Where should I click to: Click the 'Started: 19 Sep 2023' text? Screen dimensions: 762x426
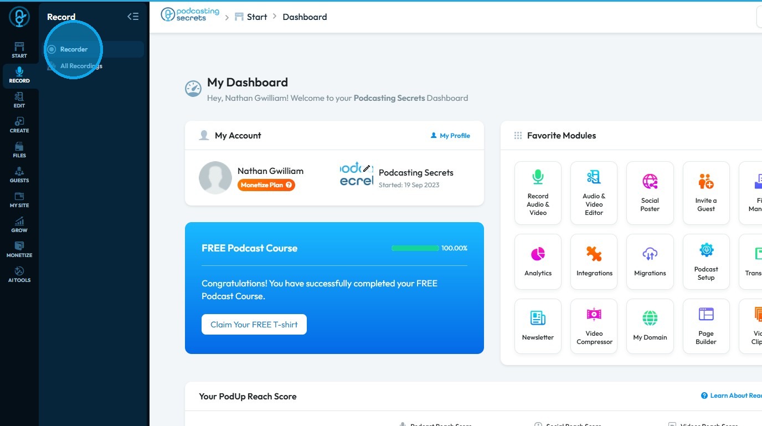pyautogui.click(x=409, y=185)
